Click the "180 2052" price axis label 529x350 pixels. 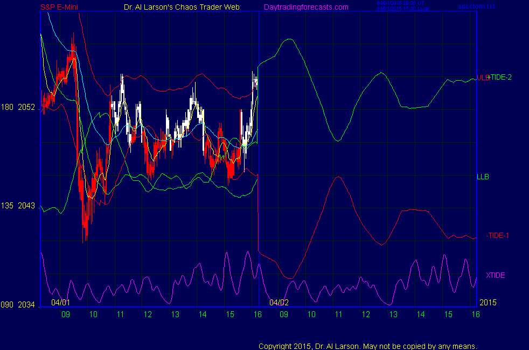coord(18,107)
